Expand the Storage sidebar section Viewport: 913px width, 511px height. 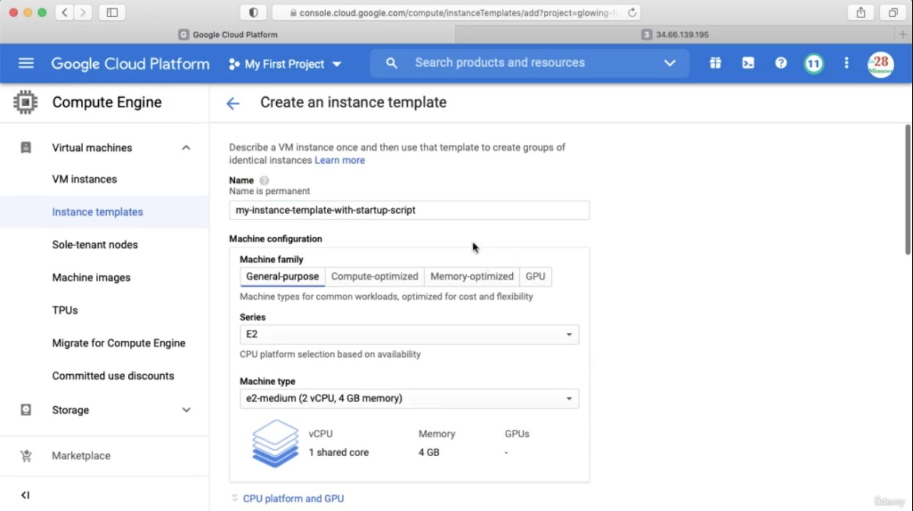186,410
